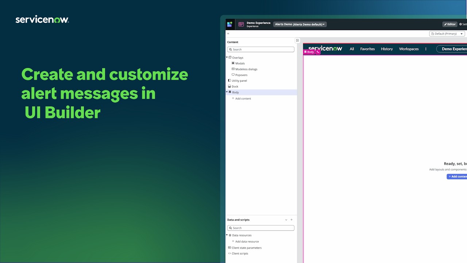Screen dimensions: 467x263
Task: Click blue Add content button on canvas
Action: point(457,176)
